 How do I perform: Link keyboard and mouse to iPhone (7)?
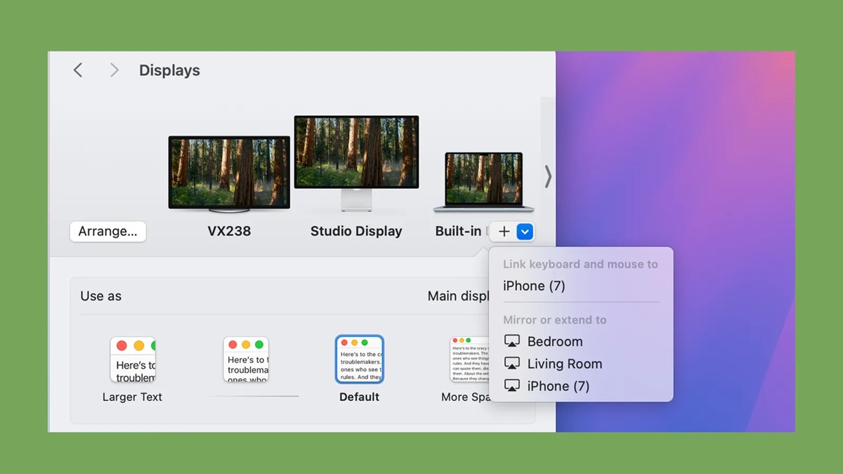click(534, 286)
